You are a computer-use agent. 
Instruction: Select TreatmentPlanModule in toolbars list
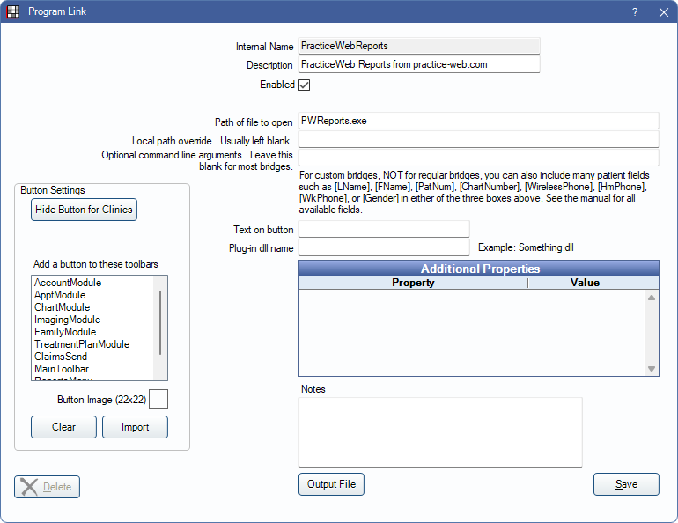82,344
